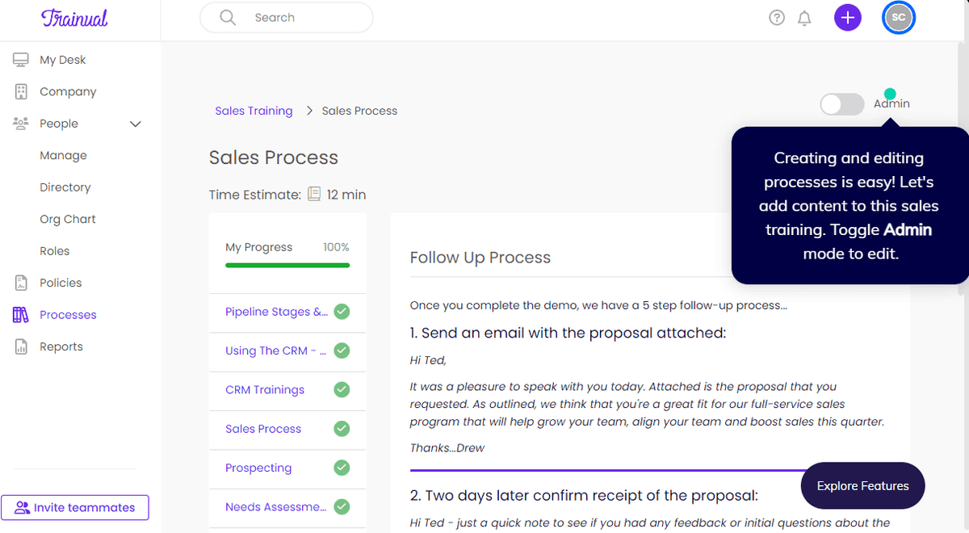Click the Admin label text

click(x=891, y=103)
